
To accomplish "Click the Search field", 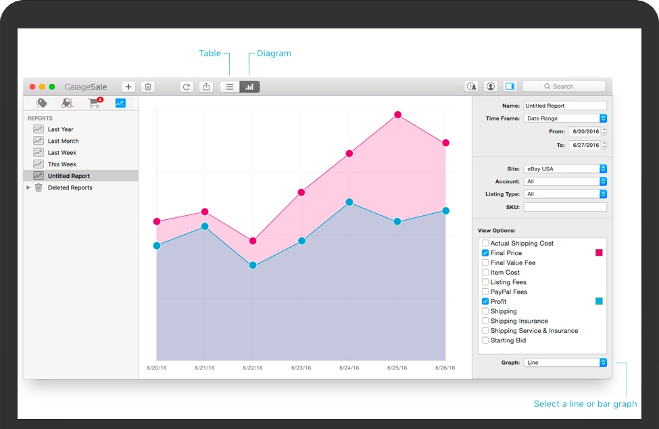I will tap(564, 87).
